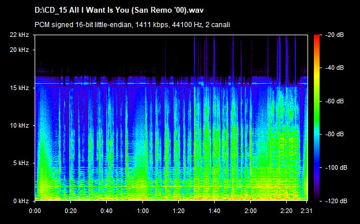
Task: Click the 22 kHz frequency axis label
Action: pos(19,35)
